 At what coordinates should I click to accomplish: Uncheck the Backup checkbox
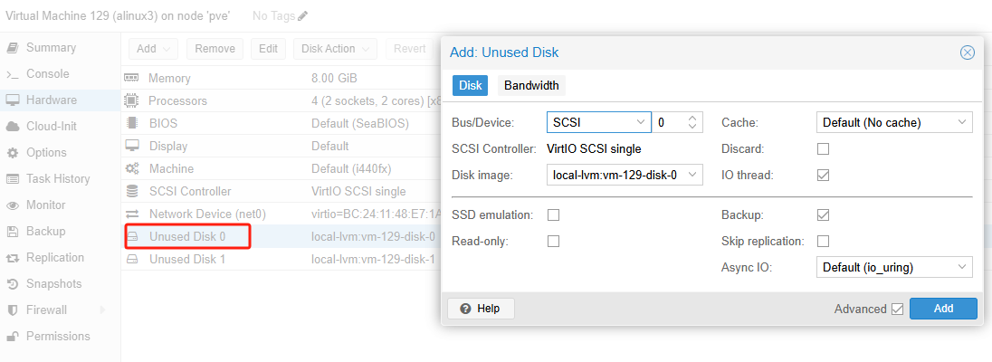pyautogui.click(x=824, y=214)
